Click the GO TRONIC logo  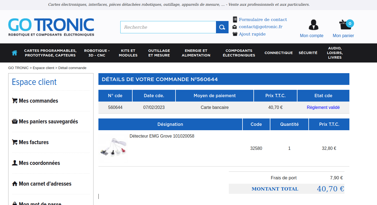(x=51, y=27)
